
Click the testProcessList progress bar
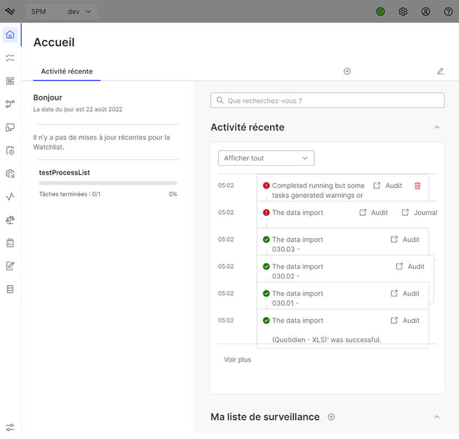coord(108,183)
